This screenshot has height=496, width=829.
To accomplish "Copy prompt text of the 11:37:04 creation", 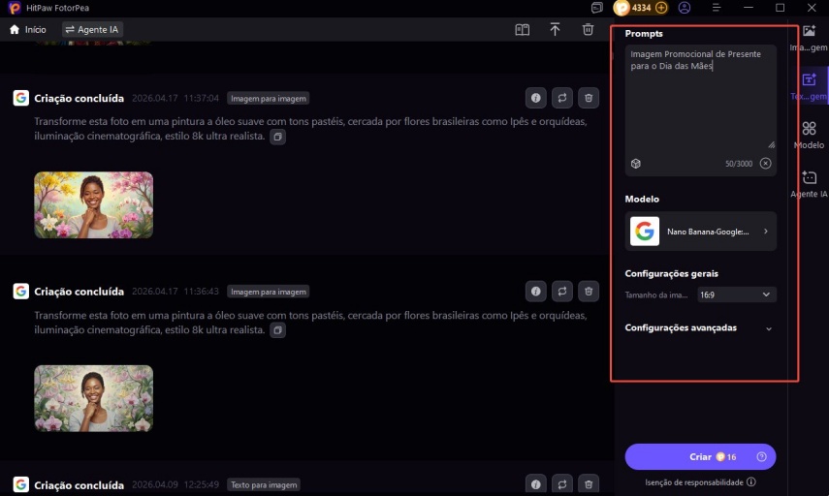I will [x=277, y=138].
